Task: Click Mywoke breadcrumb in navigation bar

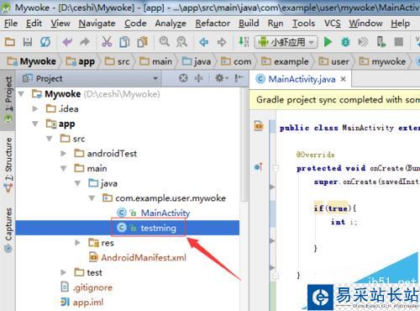Action: [31, 61]
